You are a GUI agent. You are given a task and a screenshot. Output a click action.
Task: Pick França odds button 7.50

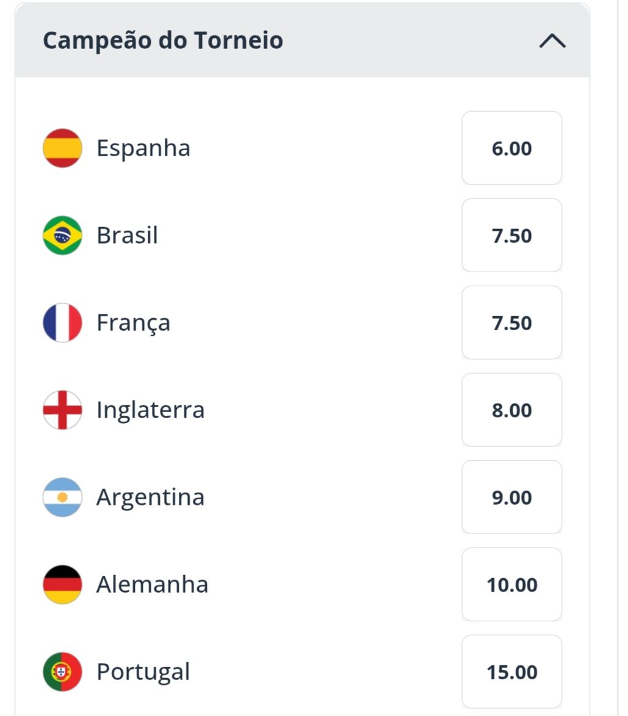[x=511, y=322]
